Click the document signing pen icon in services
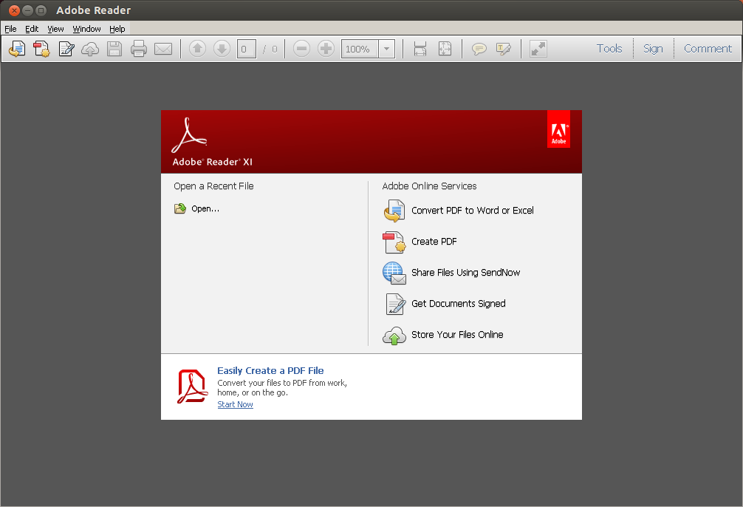The image size is (743, 507). pos(395,304)
